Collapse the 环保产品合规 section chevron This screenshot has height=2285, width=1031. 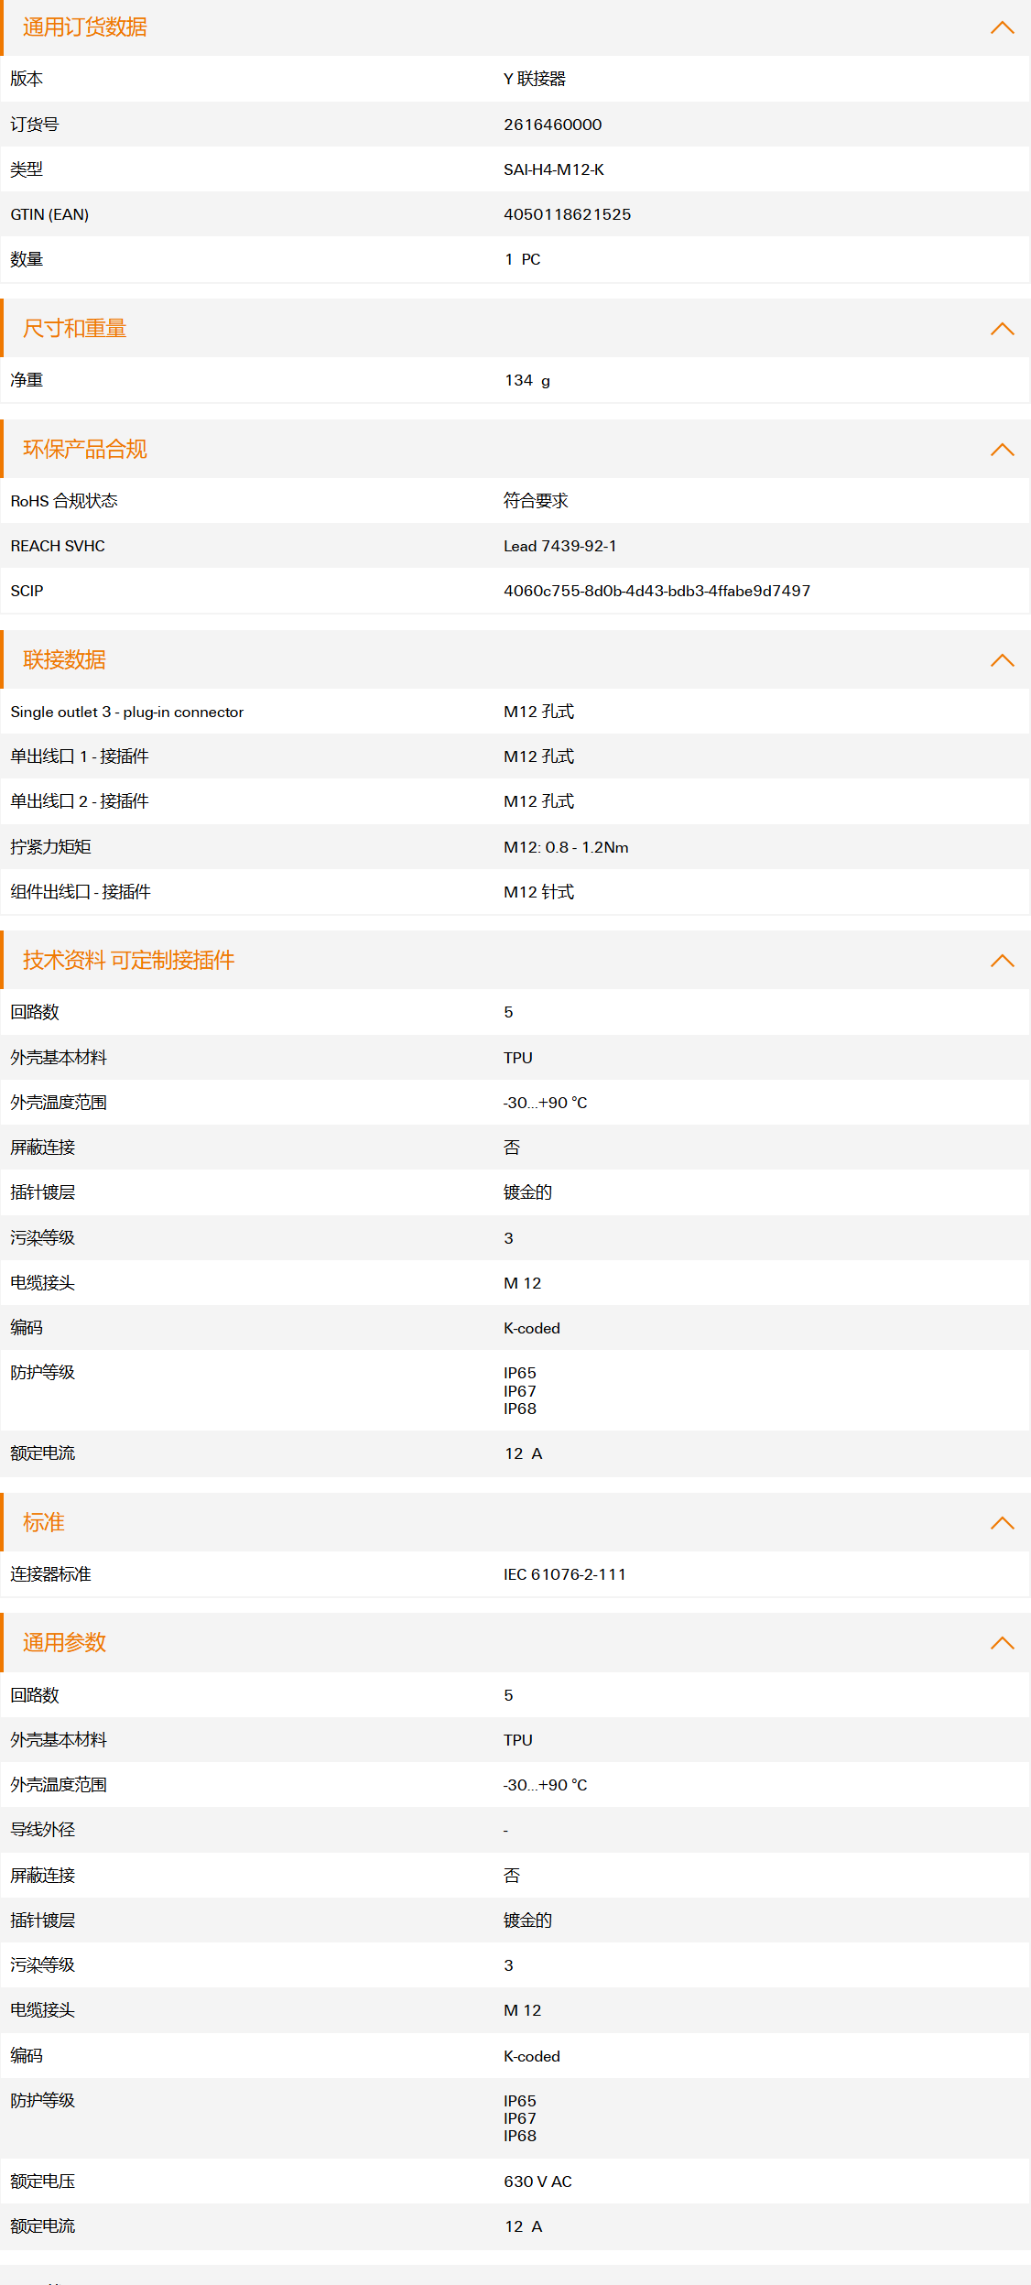1003,450
